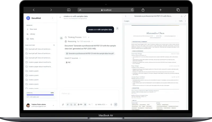This screenshot has width=212, height=122.
Task: Collapse the DocuMind sidebar
Action: tap(52, 18)
